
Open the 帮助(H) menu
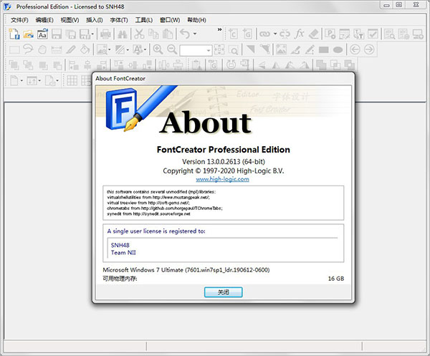click(x=196, y=20)
